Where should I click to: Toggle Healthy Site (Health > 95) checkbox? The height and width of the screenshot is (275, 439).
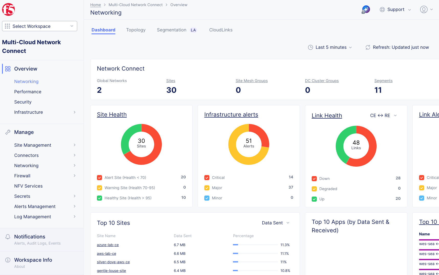99,198
